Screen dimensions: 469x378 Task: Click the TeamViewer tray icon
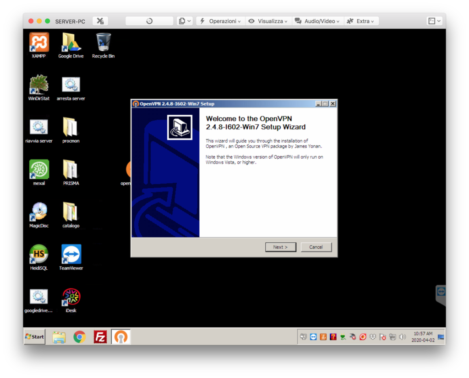pyautogui.click(x=313, y=337)
